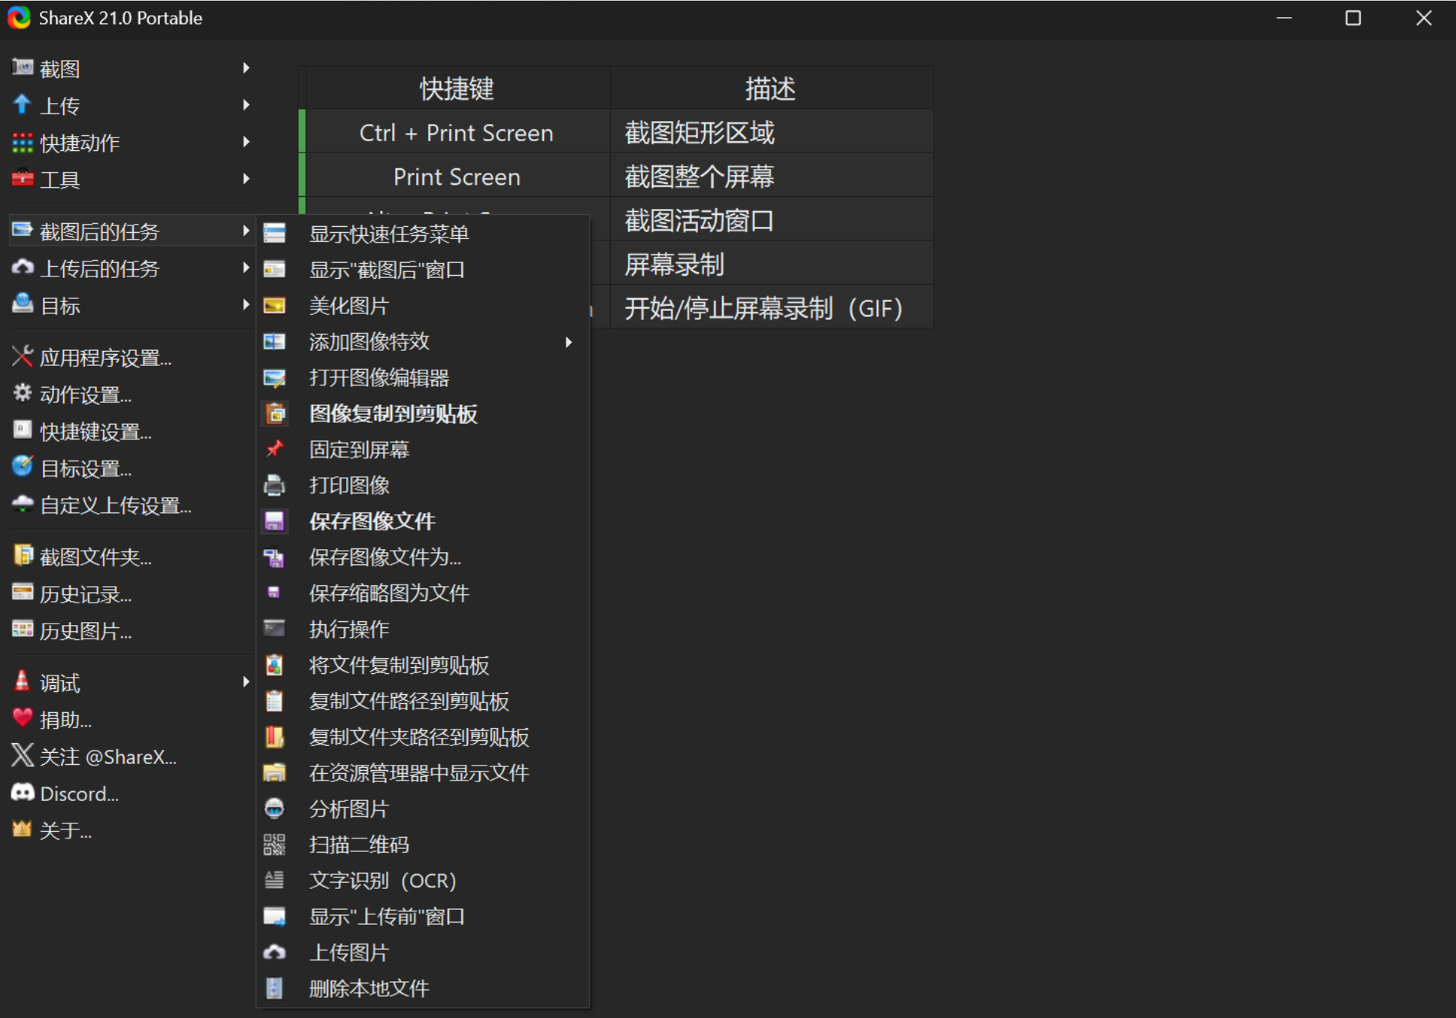Click the 动作设置 gear icon
1456x1018 pixels.
tap(23, 393)
